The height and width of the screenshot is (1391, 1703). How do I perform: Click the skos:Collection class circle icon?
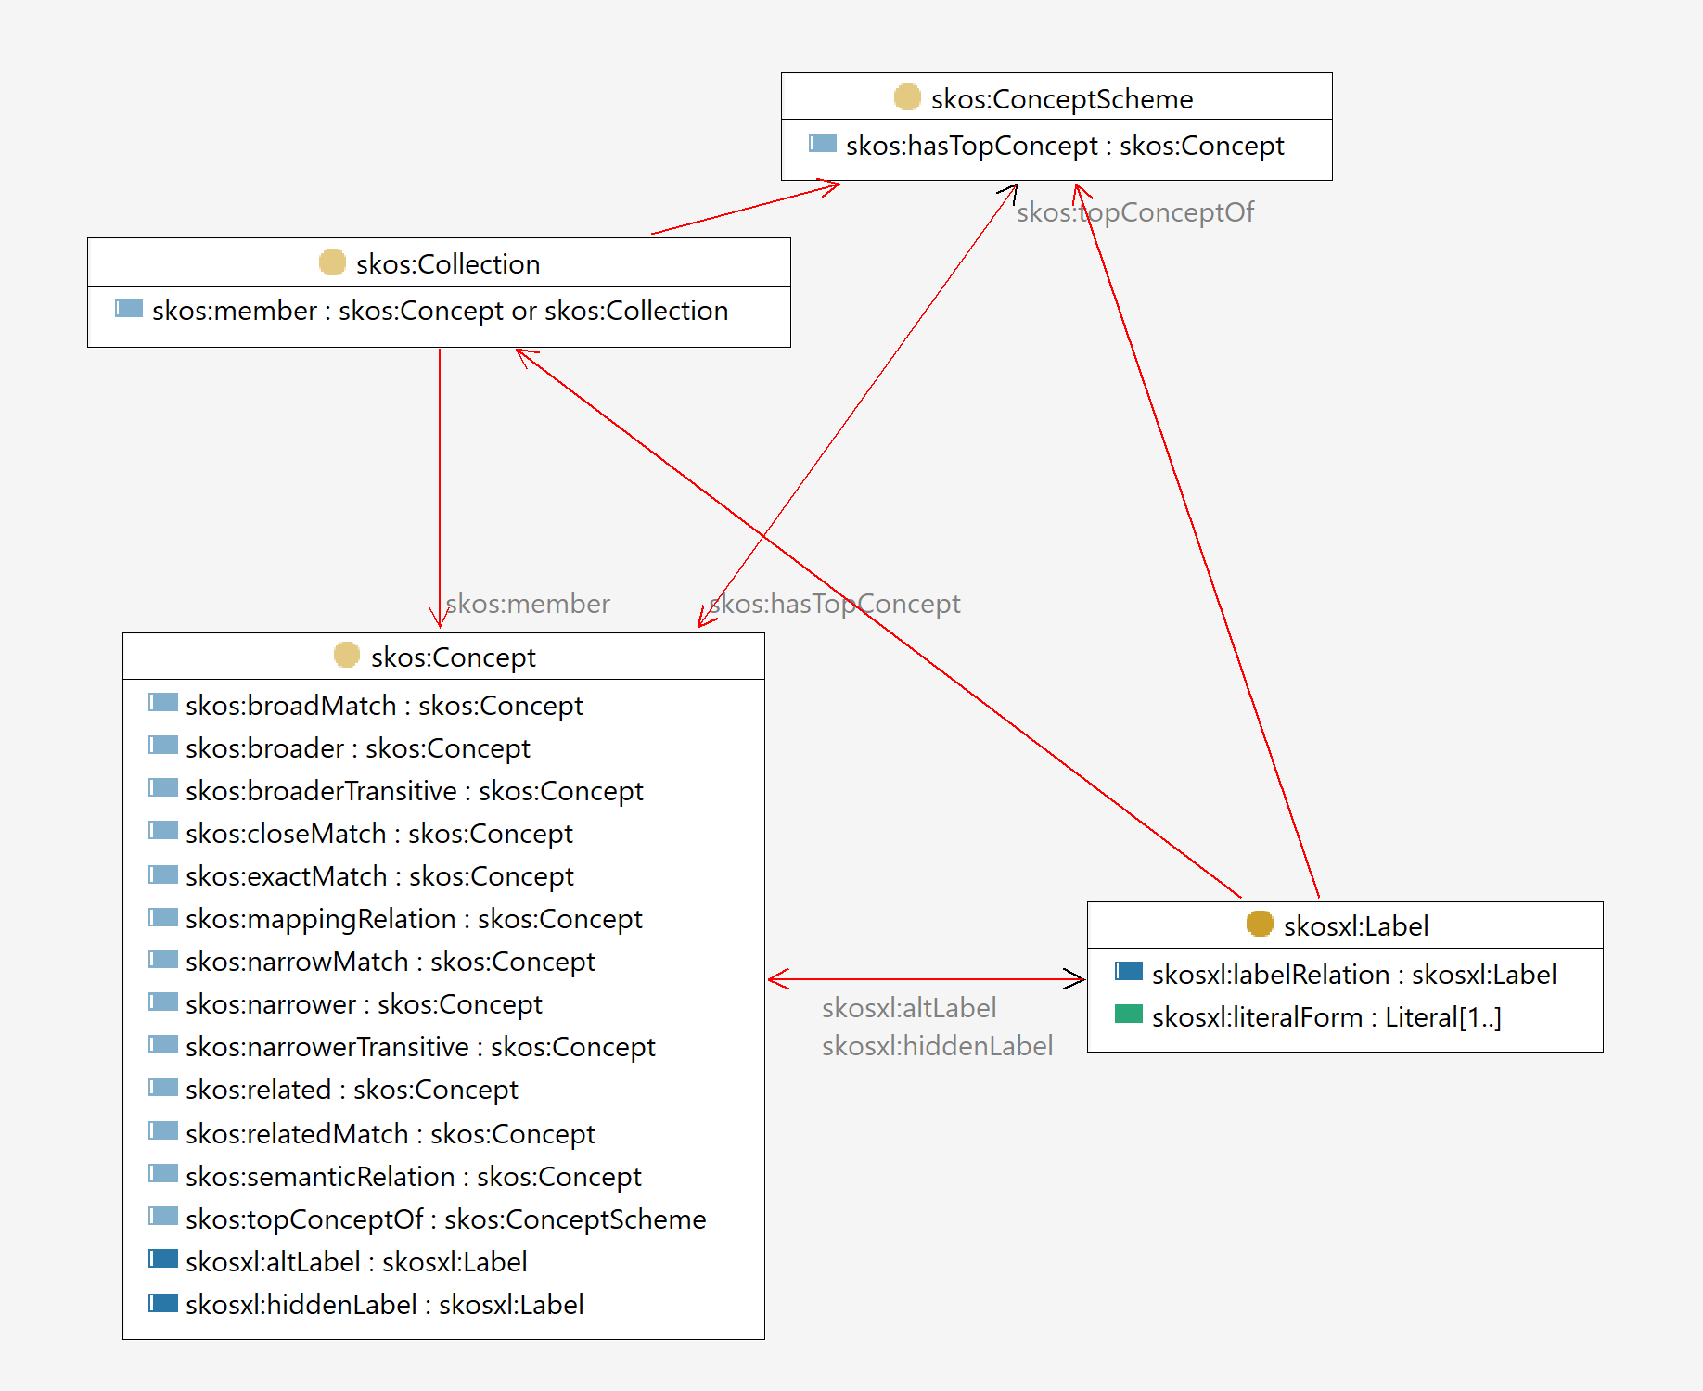coord(332,262)
